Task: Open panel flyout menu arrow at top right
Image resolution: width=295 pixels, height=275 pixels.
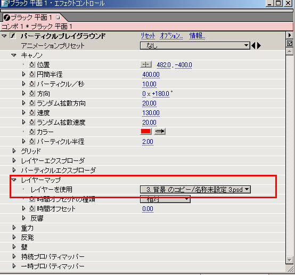Action: point(290,35)
